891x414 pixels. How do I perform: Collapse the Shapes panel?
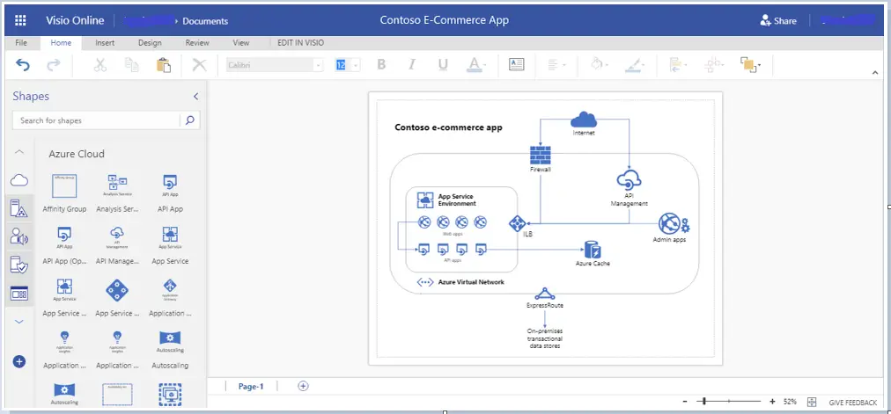[x=195, y=97]
